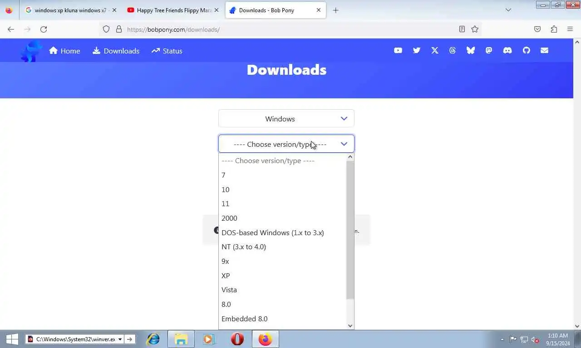Click the taskbar address Go arrow
The width and height of the screenshot is (581, 348).
129,339
